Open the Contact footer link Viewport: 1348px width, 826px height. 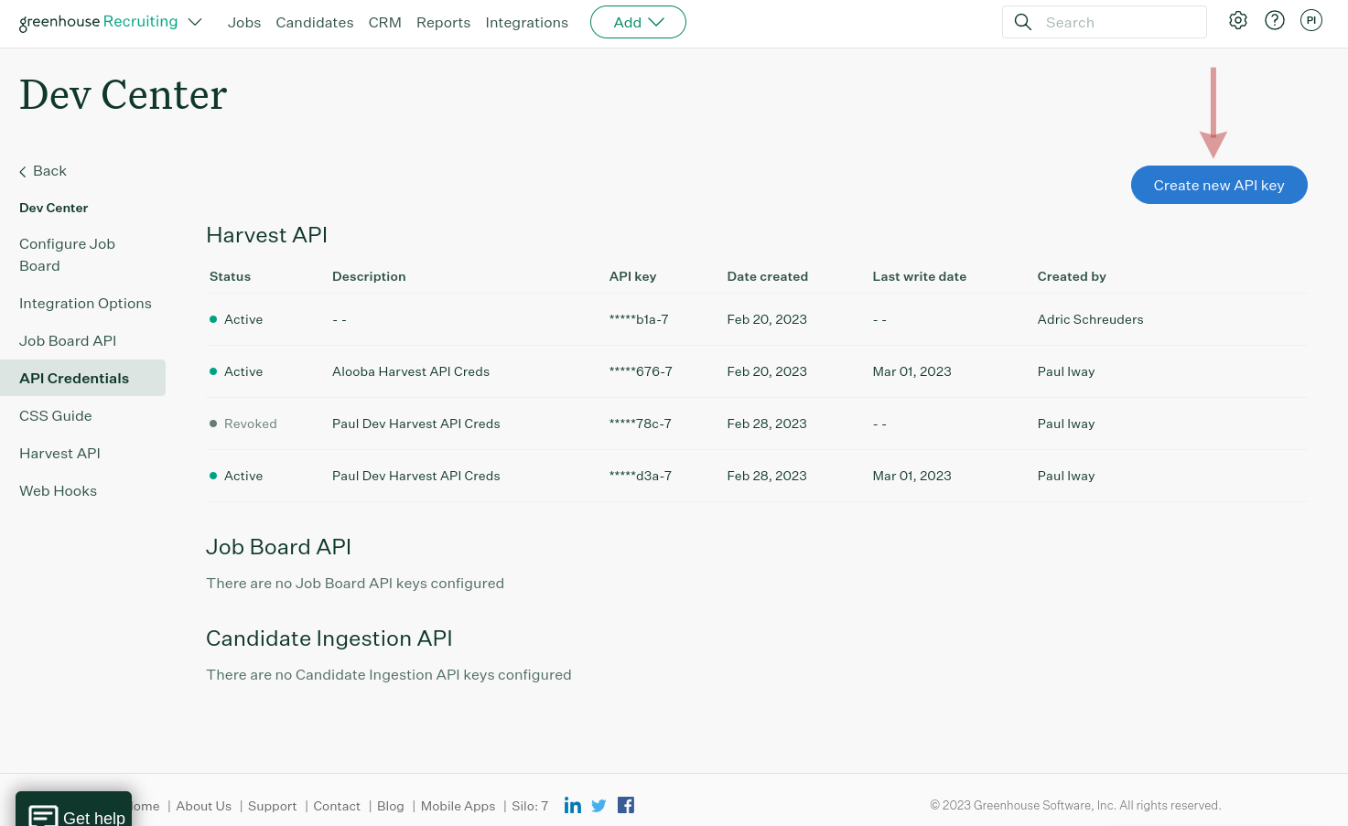(x=337, y=806)
